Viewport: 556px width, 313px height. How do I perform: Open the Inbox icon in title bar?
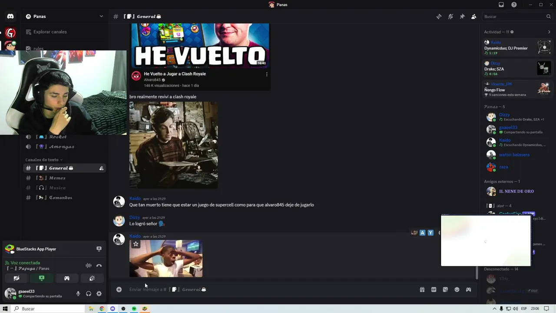pyautogui.click(x=501, y=5)
